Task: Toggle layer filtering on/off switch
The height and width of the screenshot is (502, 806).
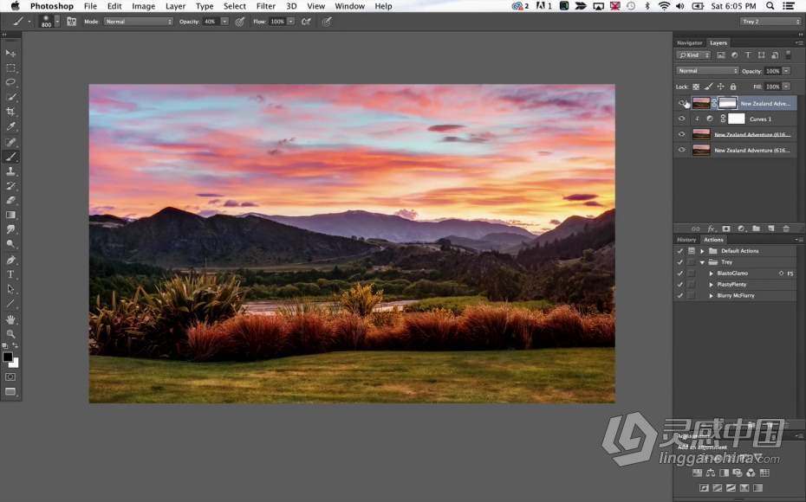Action: click(x=788, y=55)
